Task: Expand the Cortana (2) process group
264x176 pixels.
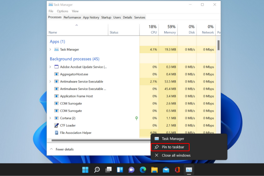Action: (50, 118)
